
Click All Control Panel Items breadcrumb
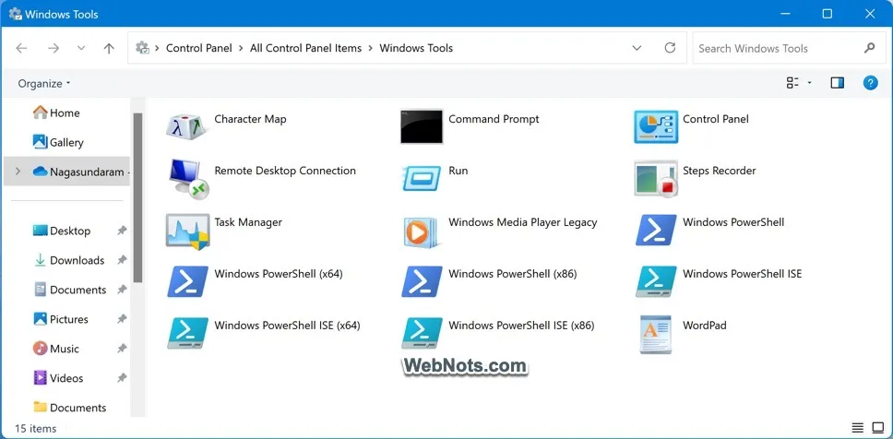coord(306,48)
